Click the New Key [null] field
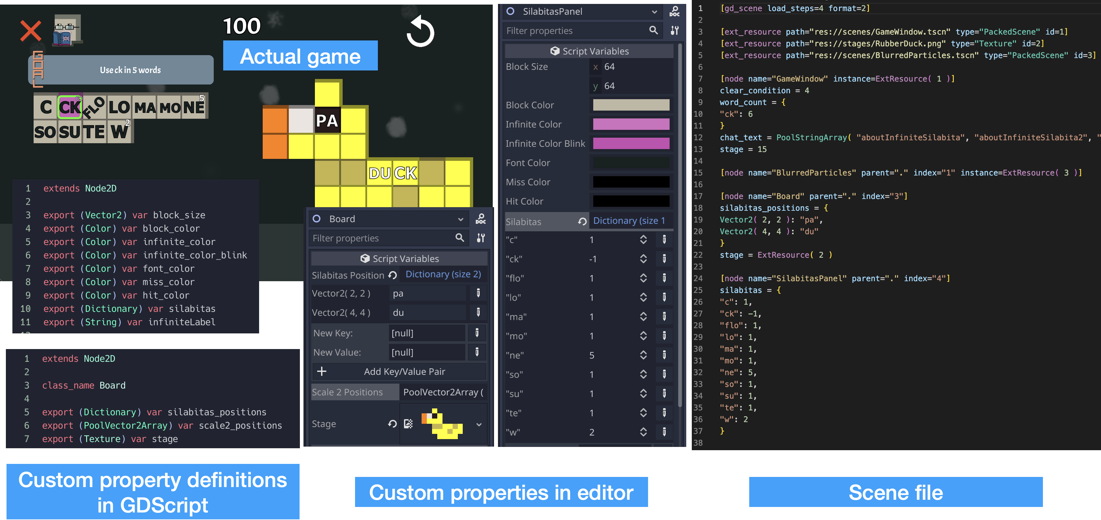Screen dimensions: 1101x520 point(427,333)
